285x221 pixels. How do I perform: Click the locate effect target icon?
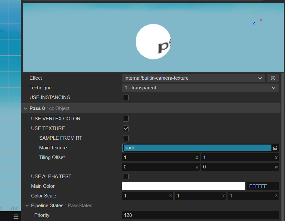pyautogui.click(x=273, y=78)
